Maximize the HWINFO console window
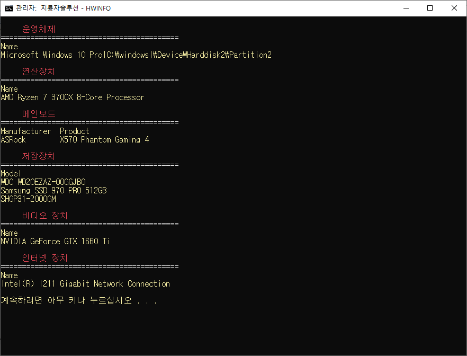The image size is (467, 356). click(430, 8)
